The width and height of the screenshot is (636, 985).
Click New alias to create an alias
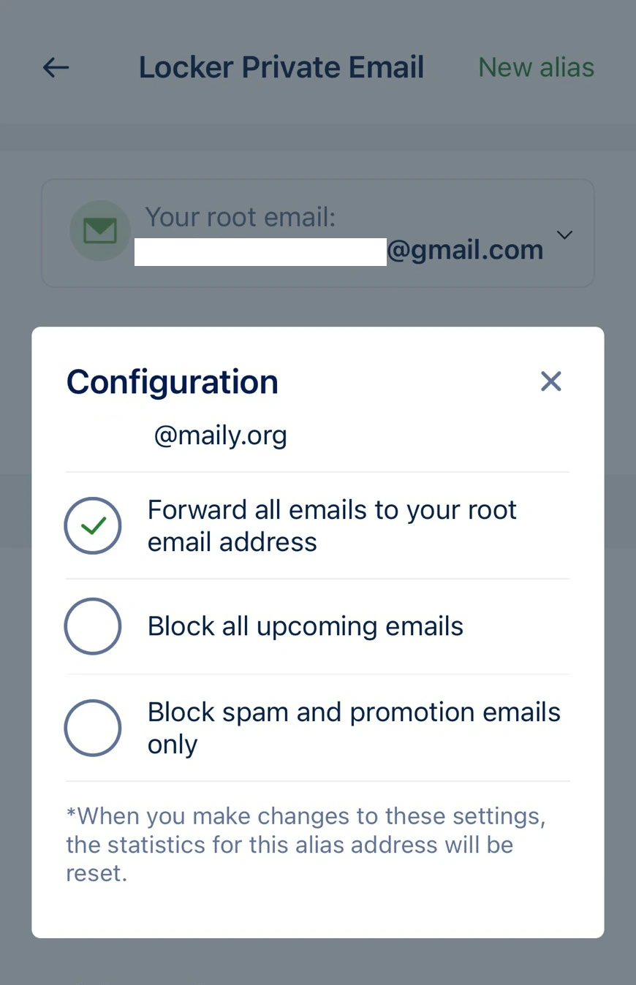click(x=536, y=67)
